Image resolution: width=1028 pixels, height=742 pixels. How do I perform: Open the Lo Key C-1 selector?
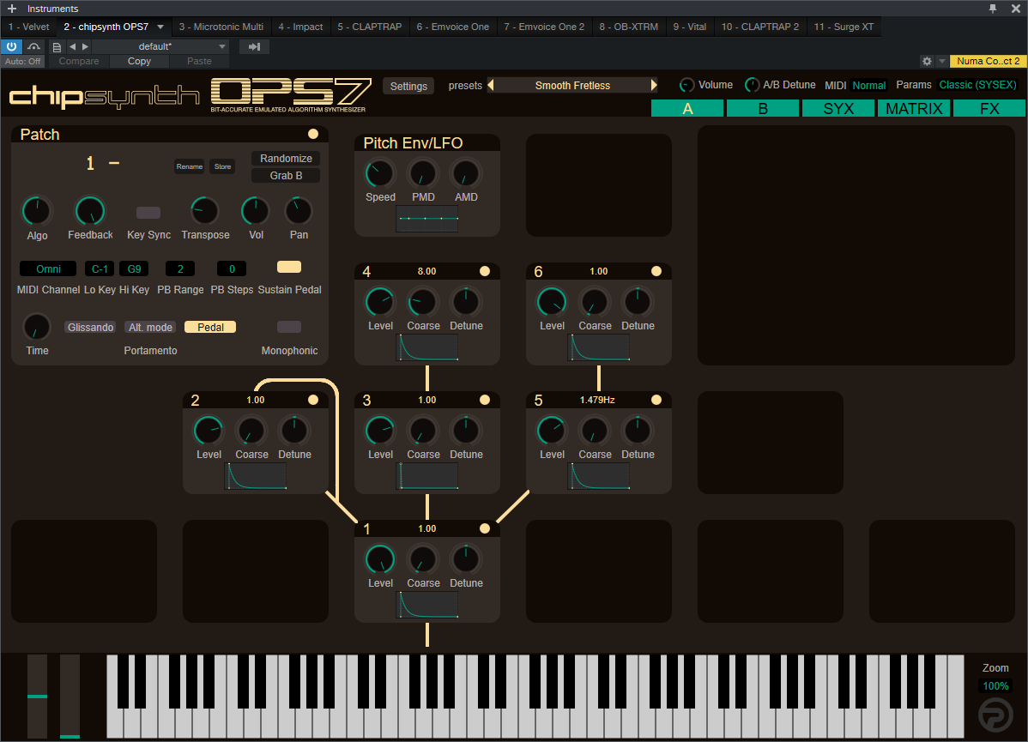(x=100, y=268)
